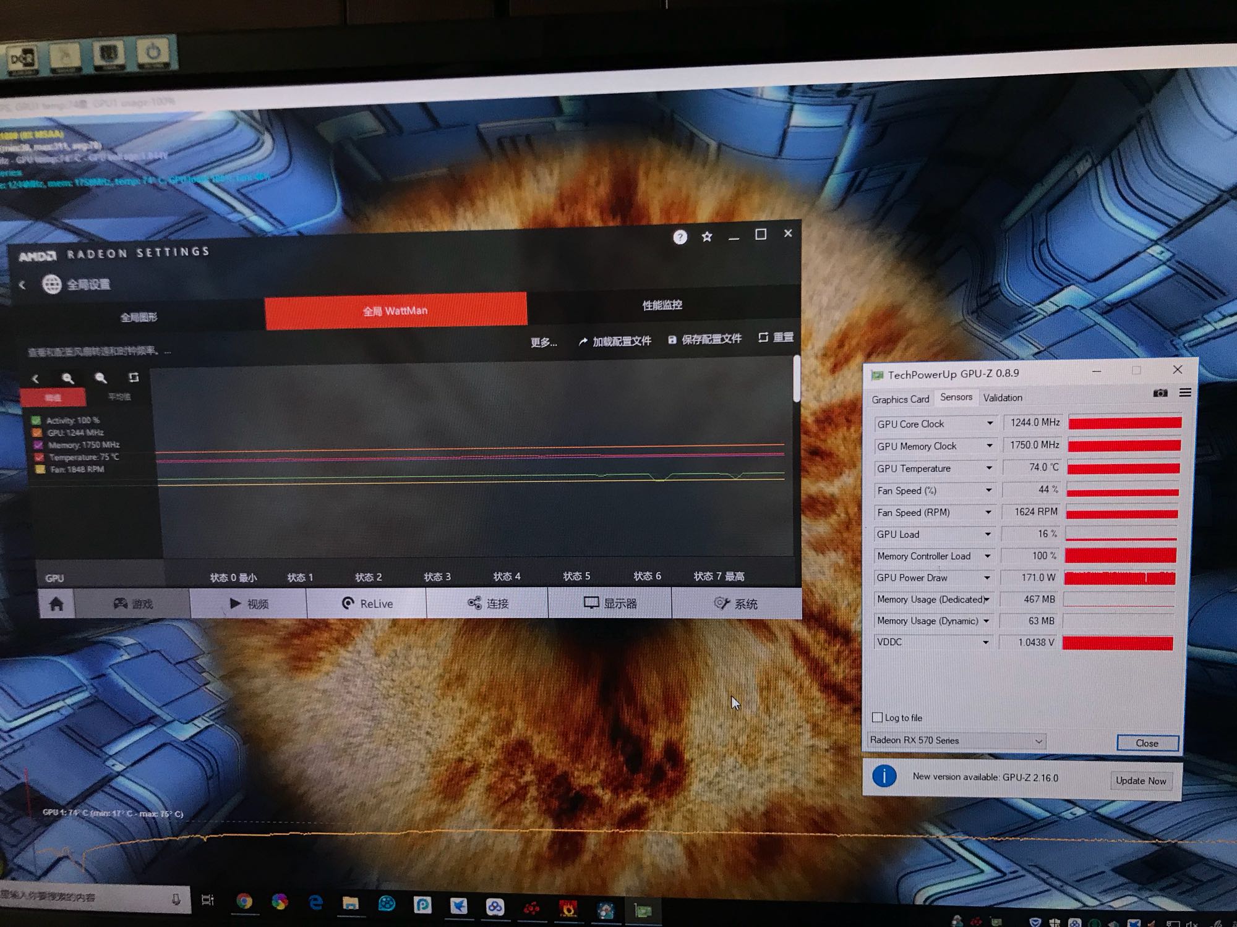The width and height of the screenshot is (1237, 927).
Task: Collapse the WattMan graph panel arrow
Action: (x=35, y=378)
